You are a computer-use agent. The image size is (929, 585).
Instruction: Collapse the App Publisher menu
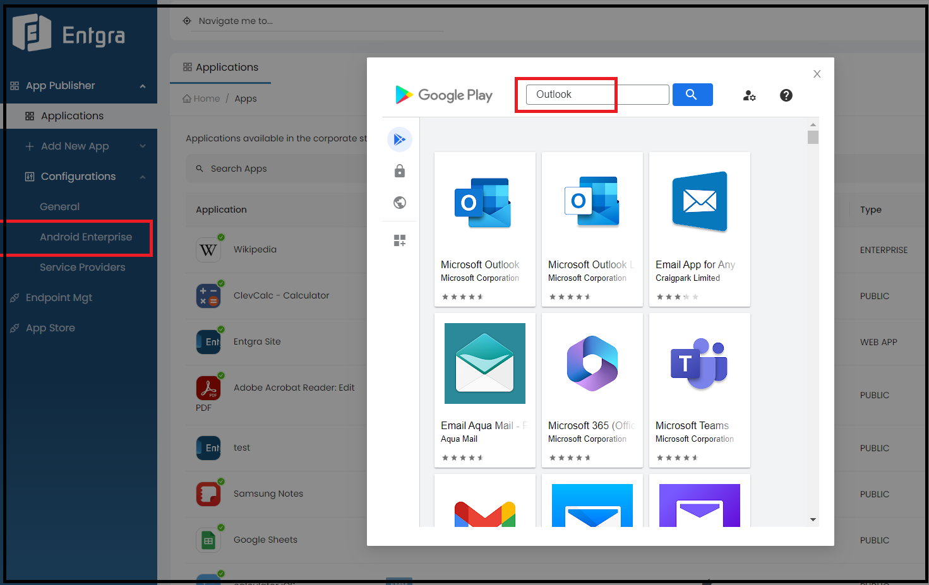[x=143, y=86]
